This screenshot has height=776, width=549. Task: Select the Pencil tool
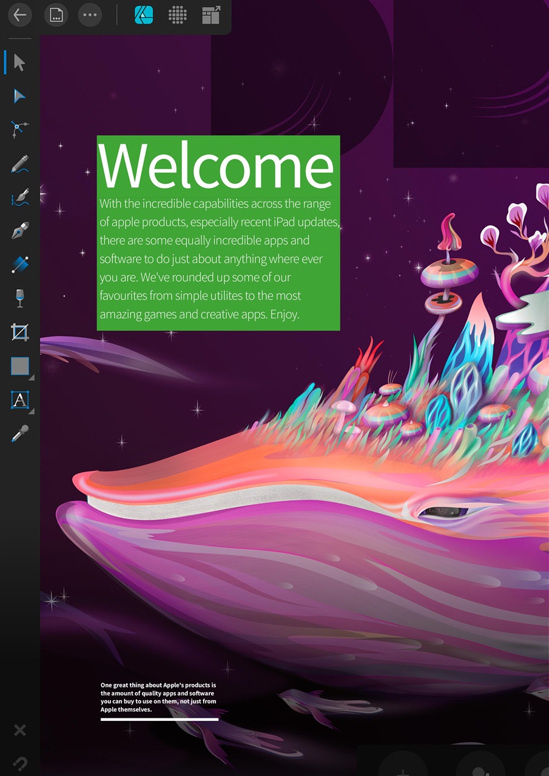[20, 164]
